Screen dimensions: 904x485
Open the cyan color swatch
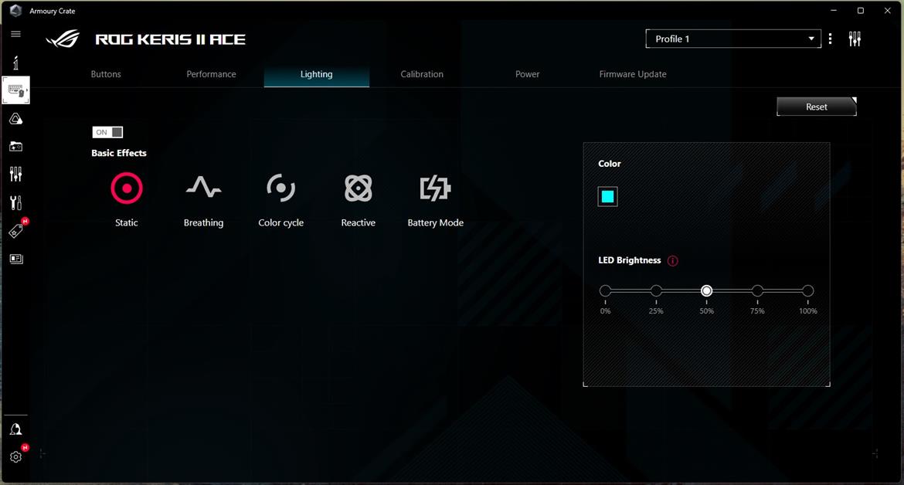(607, 197)
